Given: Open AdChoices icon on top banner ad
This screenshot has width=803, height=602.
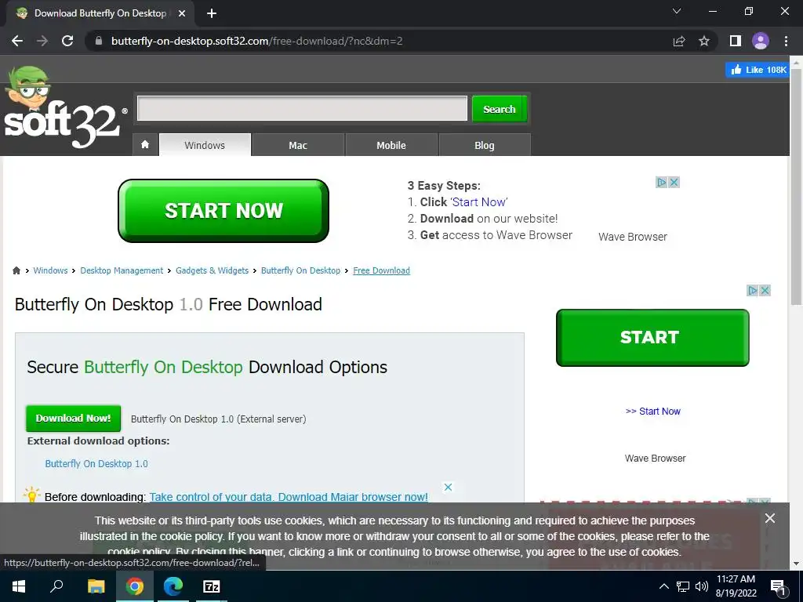Looking at the screenshot, I should [x=662, y=182].
